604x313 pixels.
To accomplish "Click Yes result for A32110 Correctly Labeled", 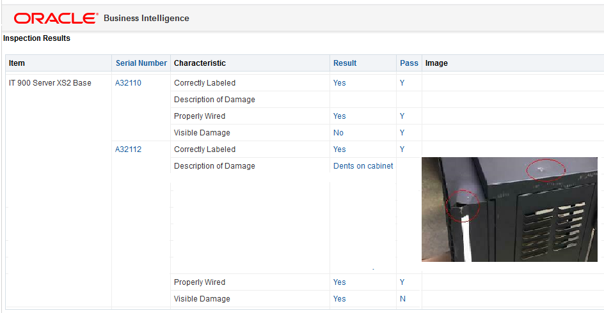I will [x=339, y=83].
